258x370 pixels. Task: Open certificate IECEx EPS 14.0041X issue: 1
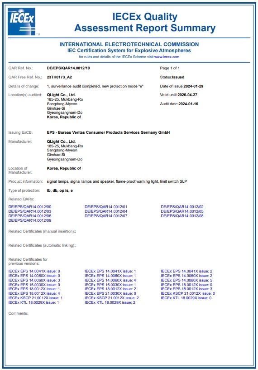pyautogui.click(x=110, y=271)
